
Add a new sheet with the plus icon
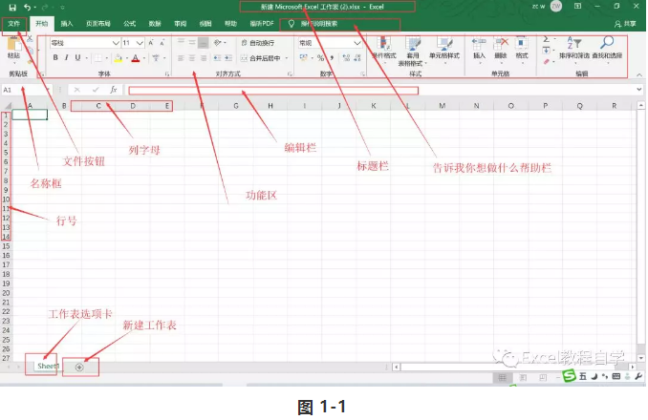coord(79,367)
